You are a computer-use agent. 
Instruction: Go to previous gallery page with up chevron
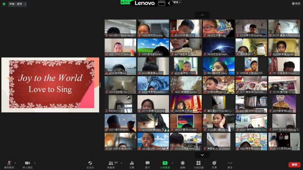pyautogui.click(x=202, y=15)
